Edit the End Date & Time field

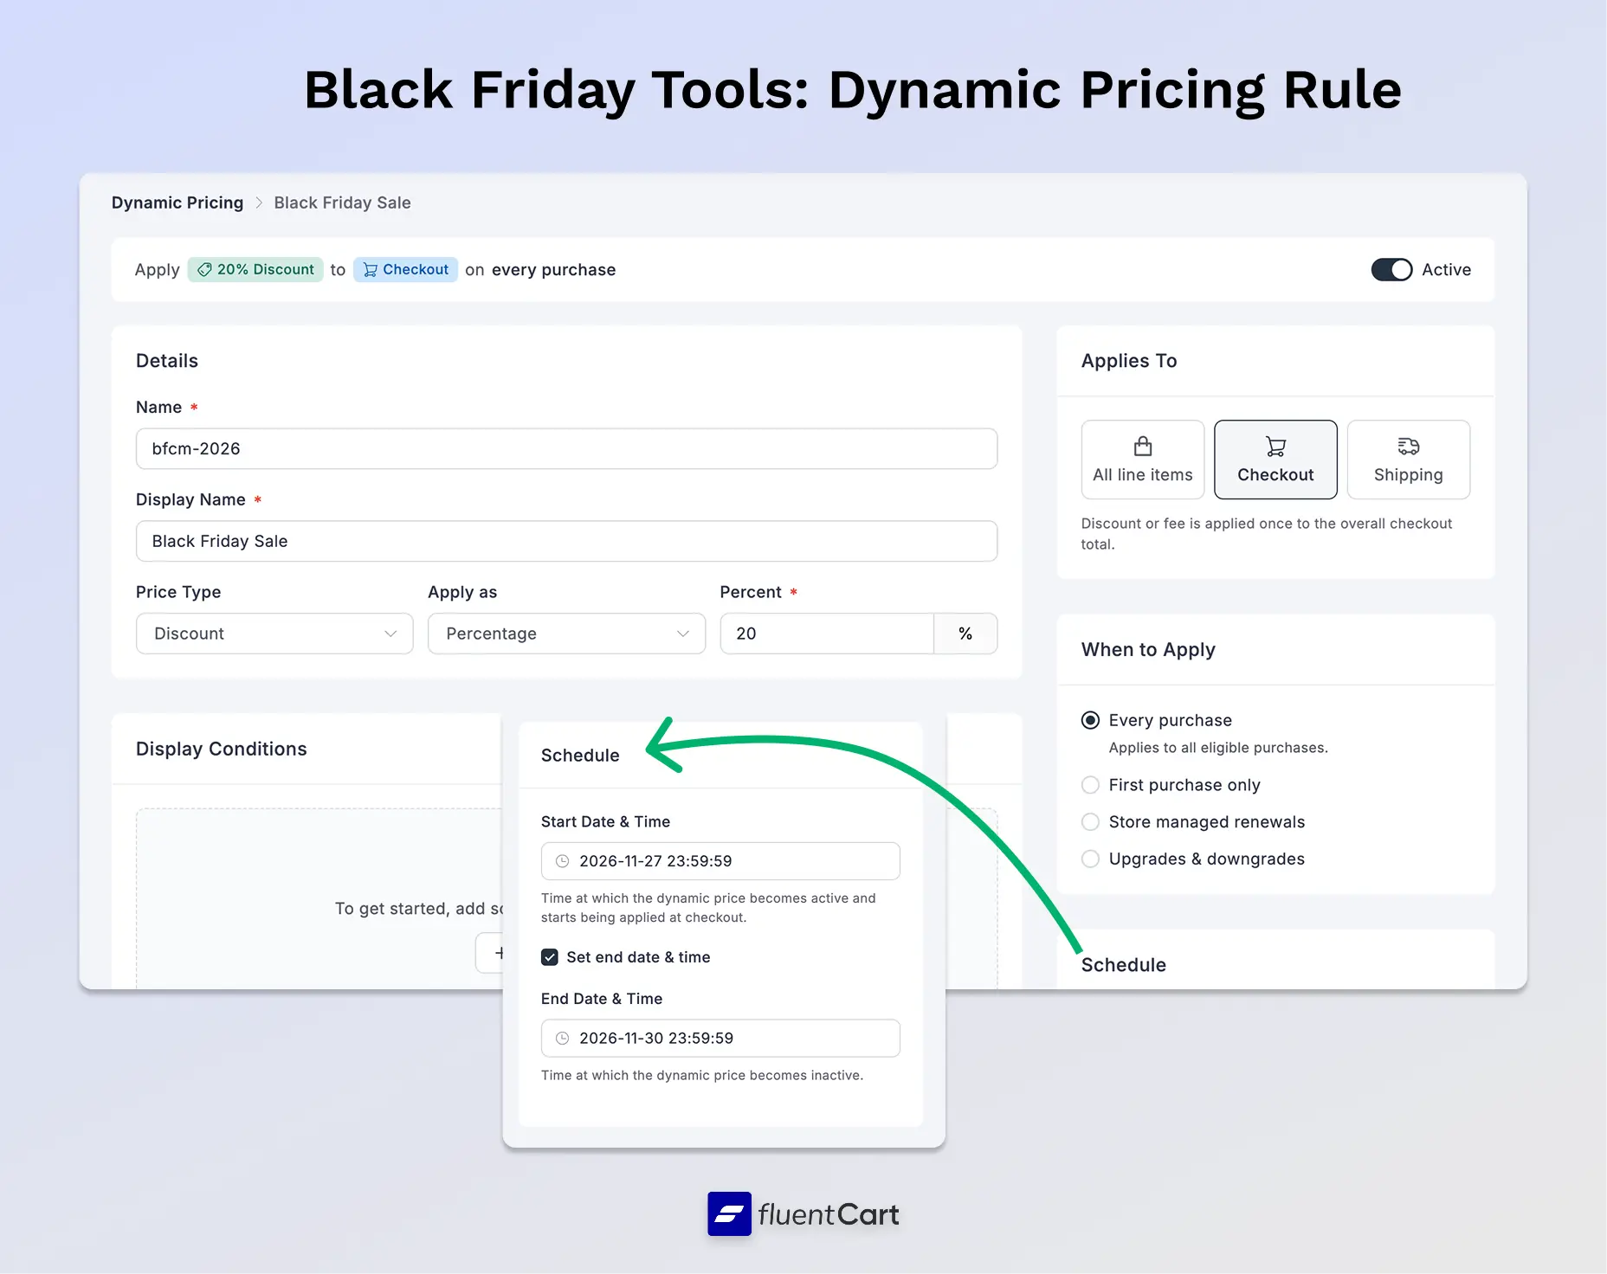(x=720, y=1038)
